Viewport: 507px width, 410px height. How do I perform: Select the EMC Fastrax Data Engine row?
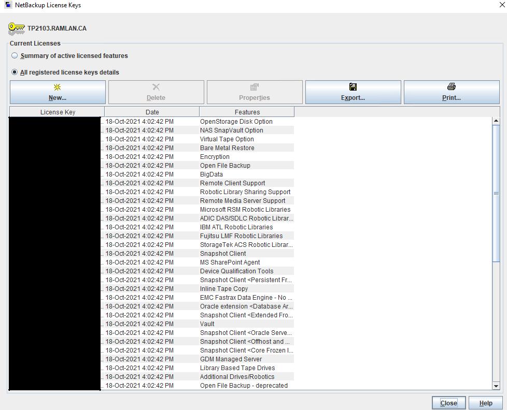(152, 297)
